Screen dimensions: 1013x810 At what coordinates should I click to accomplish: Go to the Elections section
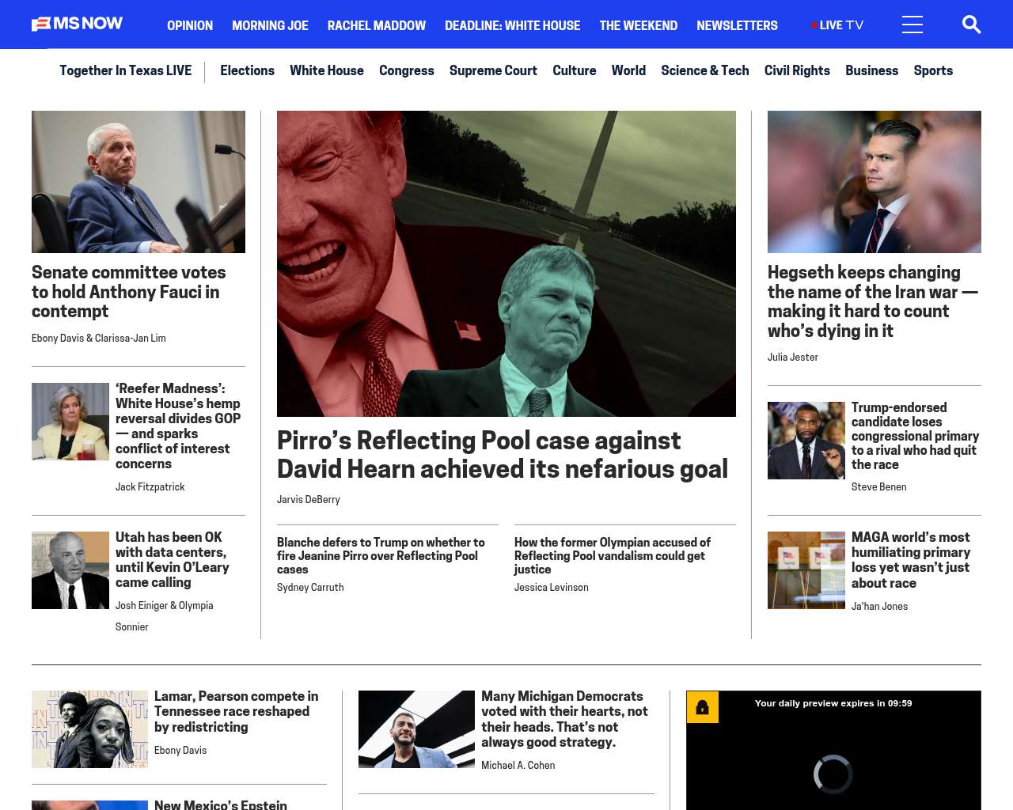(x=247, y=70)
